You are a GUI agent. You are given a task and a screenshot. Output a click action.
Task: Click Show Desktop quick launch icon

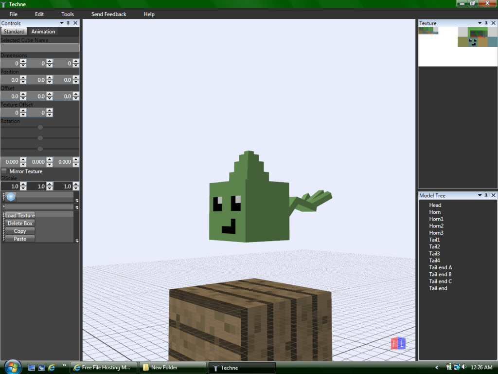coord(32,368)
